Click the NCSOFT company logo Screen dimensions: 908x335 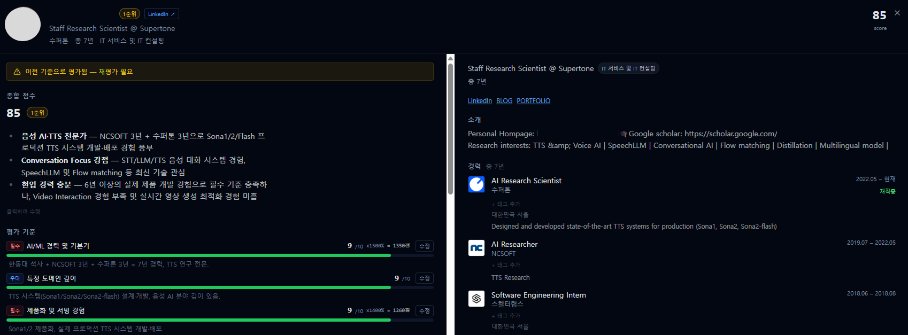(476, 248)
